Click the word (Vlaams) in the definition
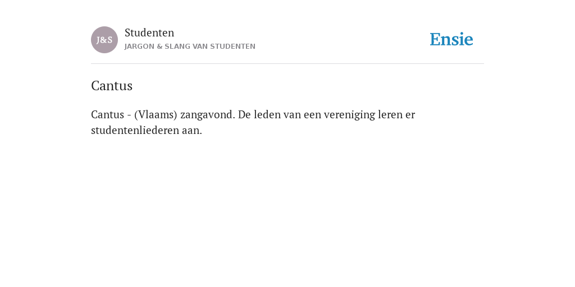The height and width of the screenshot is (287, 575). point(156,115)
